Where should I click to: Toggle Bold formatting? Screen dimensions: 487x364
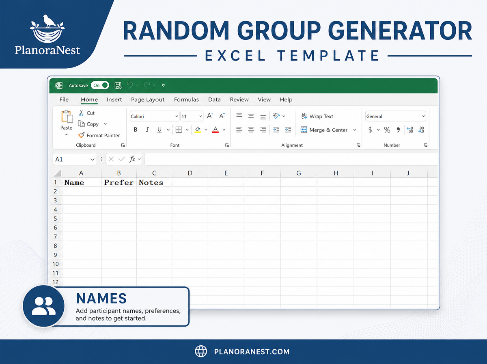(x=136, y=130)
